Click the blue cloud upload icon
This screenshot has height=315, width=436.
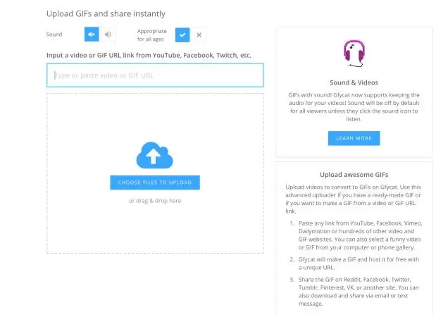pos(154,155)
